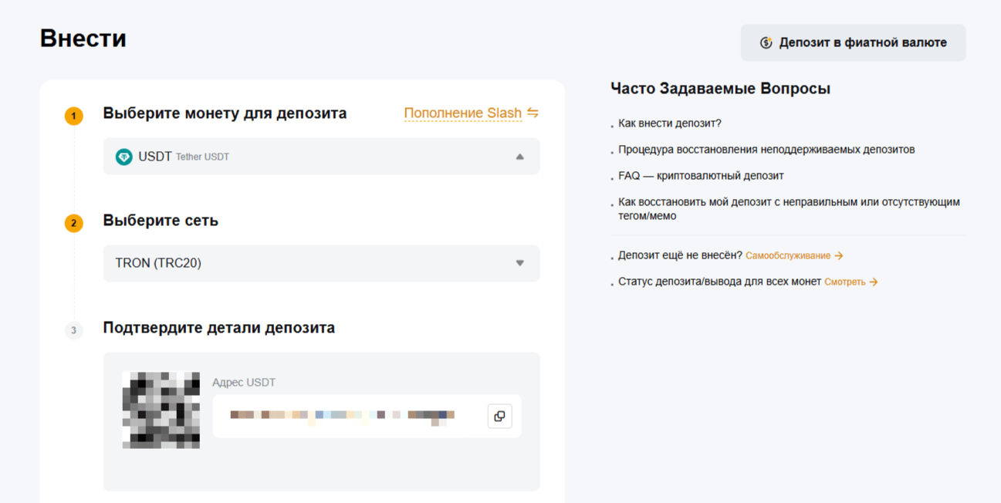Open the FAQ Как внести депозит?
This screenshot has width=1001, height=503.
pyautogui.click(x=669, y=123)
